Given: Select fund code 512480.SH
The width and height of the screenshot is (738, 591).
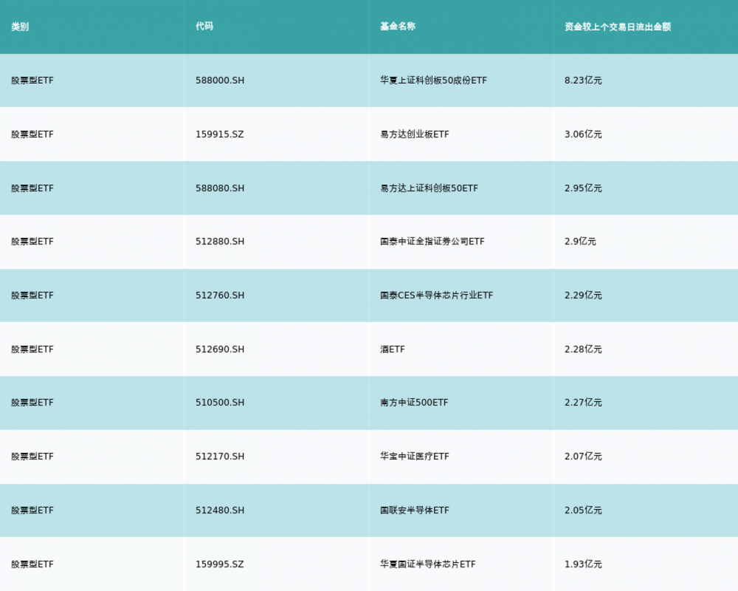Looking at the screenshot, I should (x=220, y=510).
